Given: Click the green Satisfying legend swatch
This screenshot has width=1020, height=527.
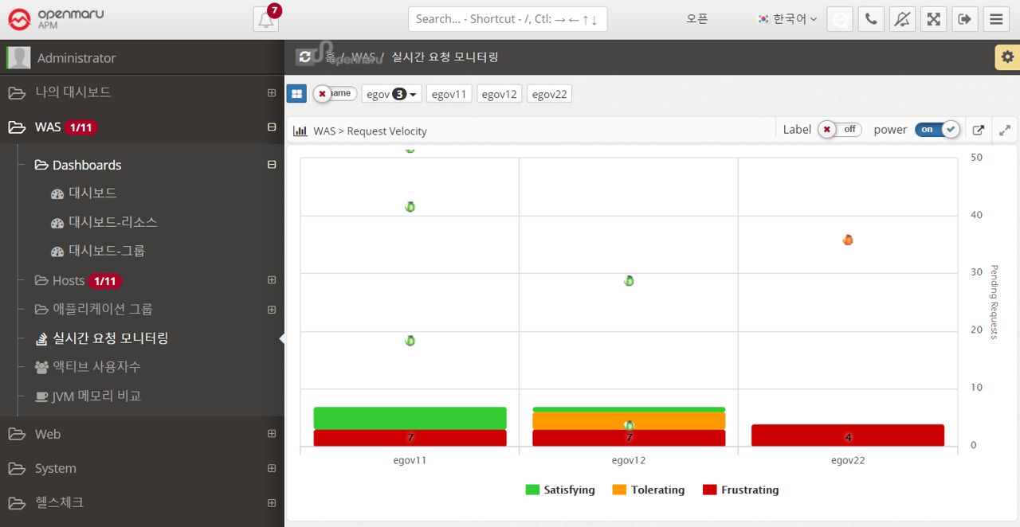Looking at the screenshot, I should 532,490.
